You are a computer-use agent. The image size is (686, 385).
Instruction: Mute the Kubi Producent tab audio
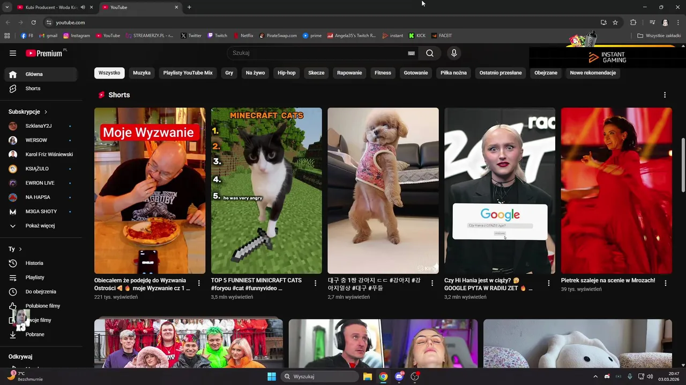point(83,7)
